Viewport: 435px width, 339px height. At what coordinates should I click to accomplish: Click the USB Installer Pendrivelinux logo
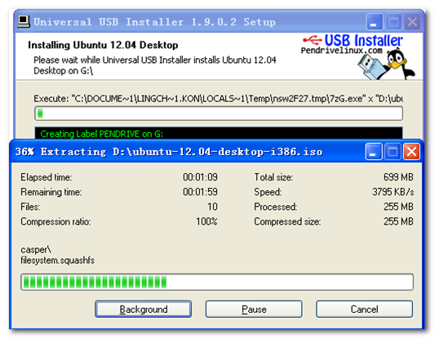pos(353,44)
